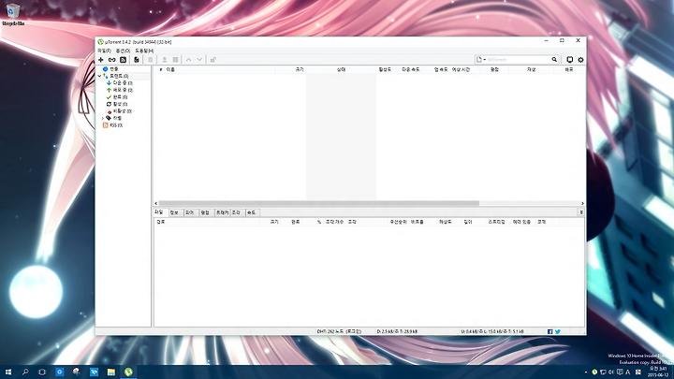
Task: Open Preferences with the gear icon
Action: [x=580, y=60]
